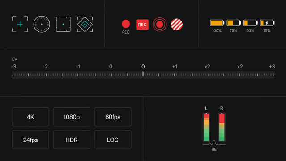The height and width of the screenshot is (161, 286).
Task: Enable the HDR mode button
Action: (72, 140)
